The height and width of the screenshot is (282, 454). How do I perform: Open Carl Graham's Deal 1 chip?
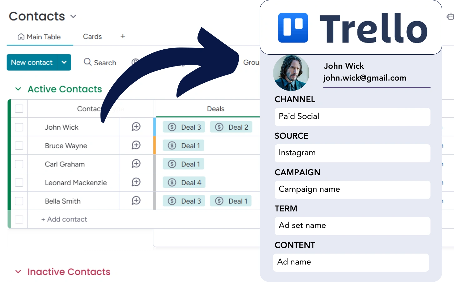tap(183, 164)
